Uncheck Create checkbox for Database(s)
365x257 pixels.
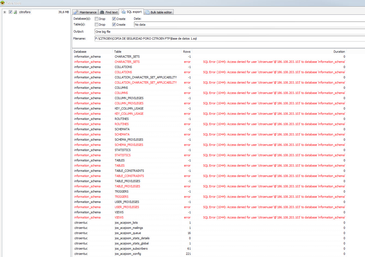(x=114, y=19)
